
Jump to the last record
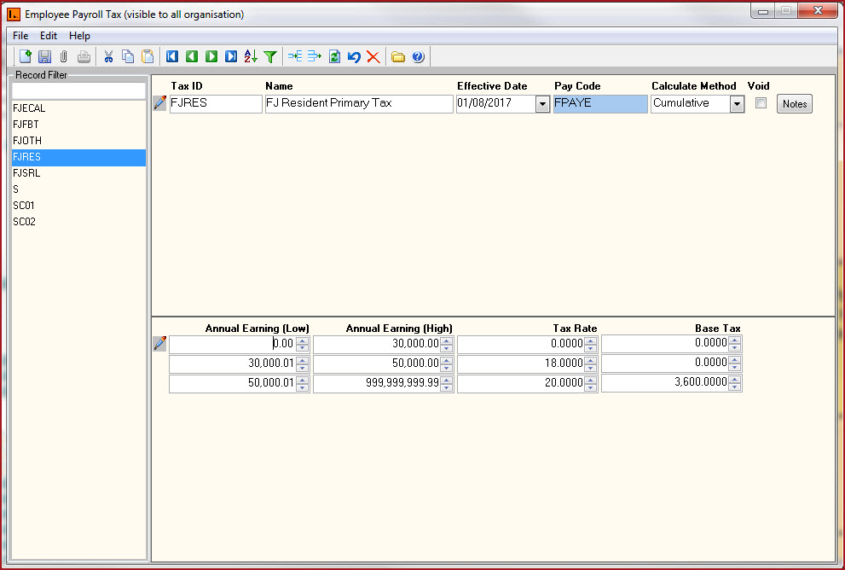(231, 56)
